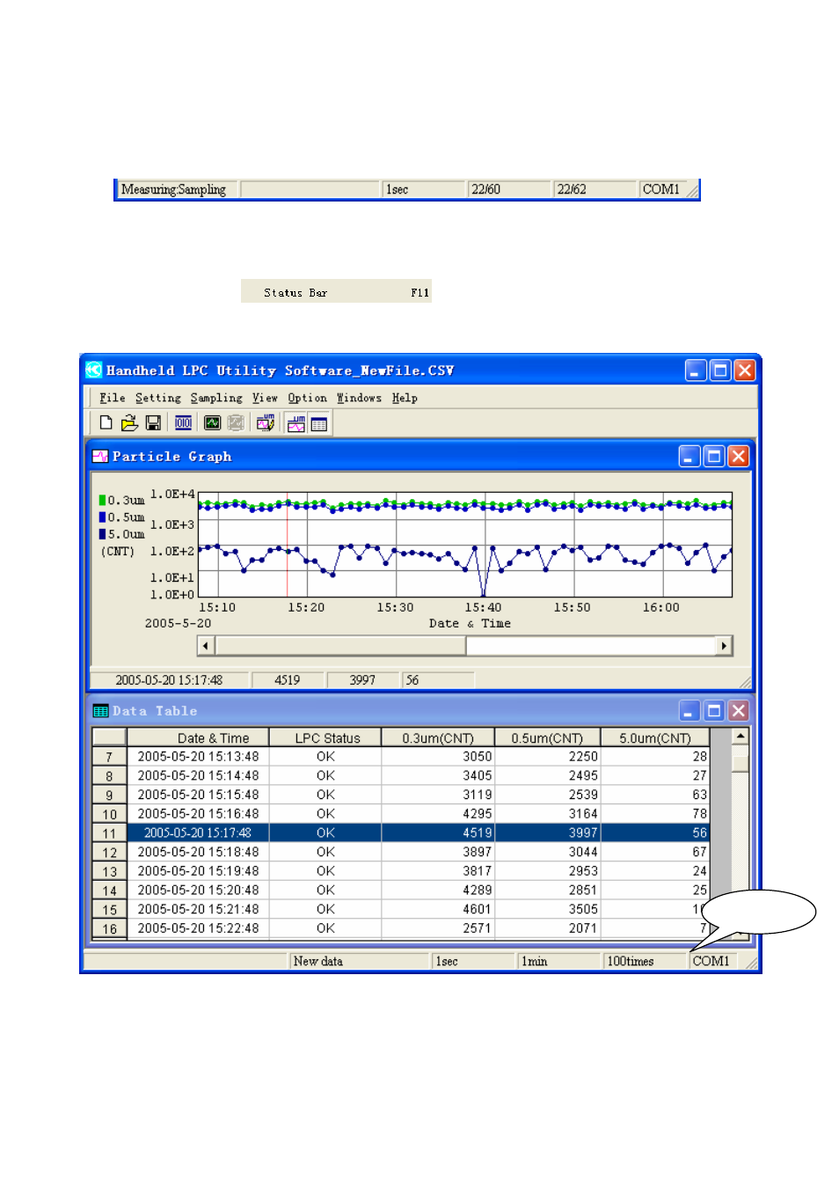Open the Windows menu

coord(359,398)
